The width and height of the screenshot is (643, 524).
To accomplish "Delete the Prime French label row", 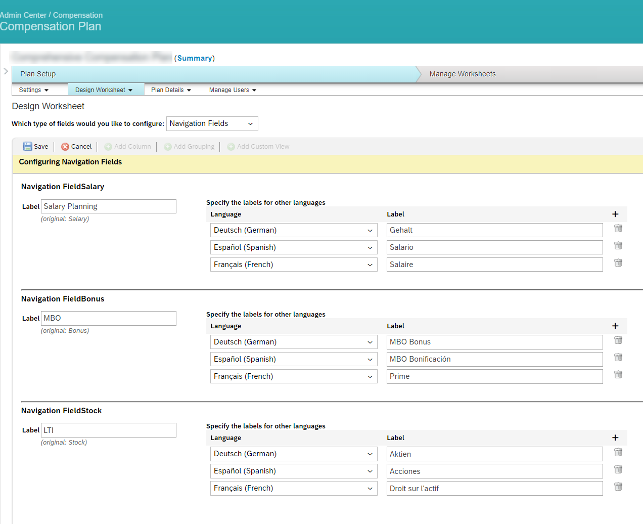I will coord(618,375).
